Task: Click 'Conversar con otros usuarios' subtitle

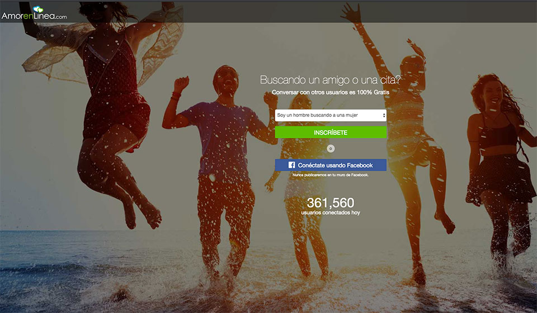Action: pos(330,92)
